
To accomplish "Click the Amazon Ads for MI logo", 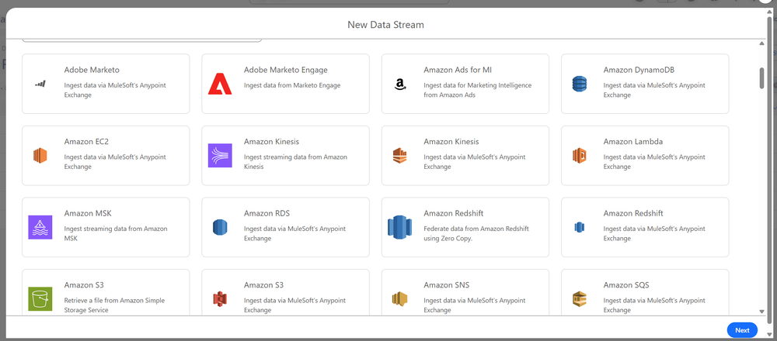I will (x=399, y=84).
